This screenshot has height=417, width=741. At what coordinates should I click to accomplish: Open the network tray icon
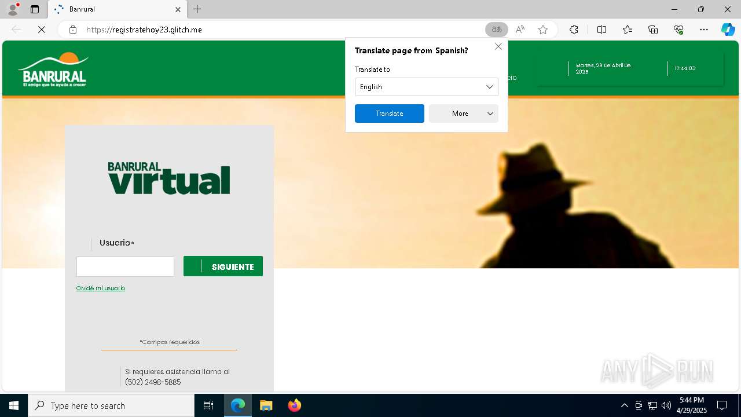coord(652,405)
